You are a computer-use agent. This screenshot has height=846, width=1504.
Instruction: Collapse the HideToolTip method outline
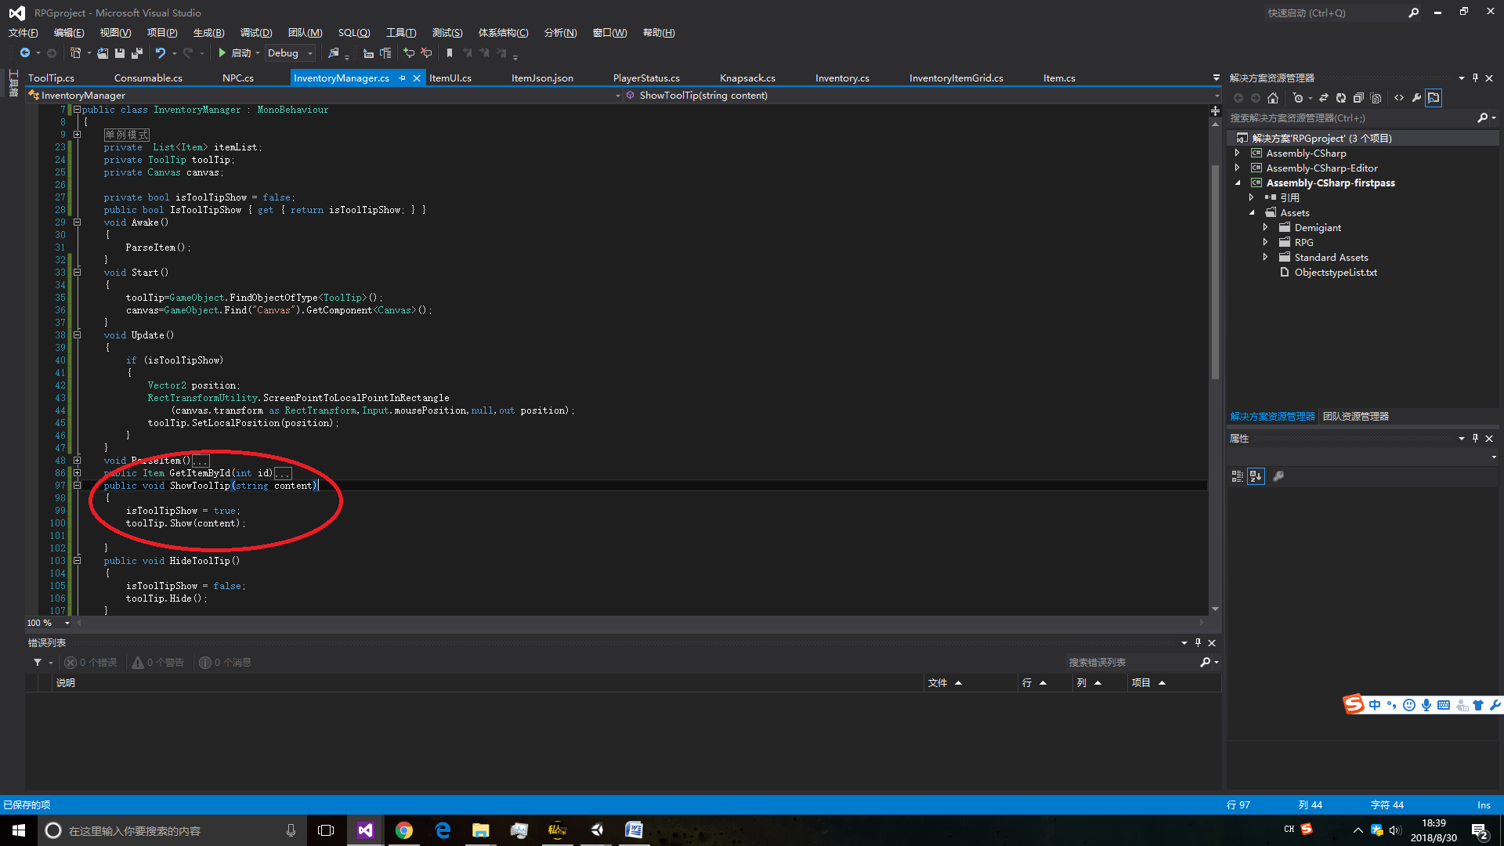[77, 561]
